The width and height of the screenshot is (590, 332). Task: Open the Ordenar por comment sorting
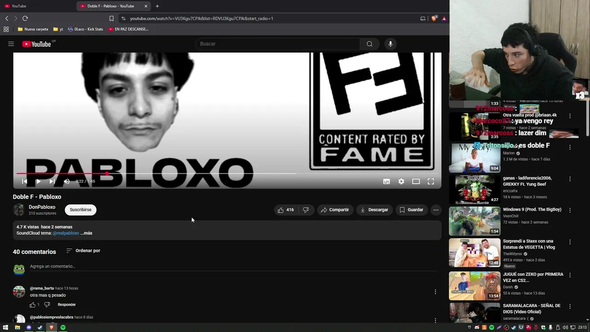click(83, 251)
